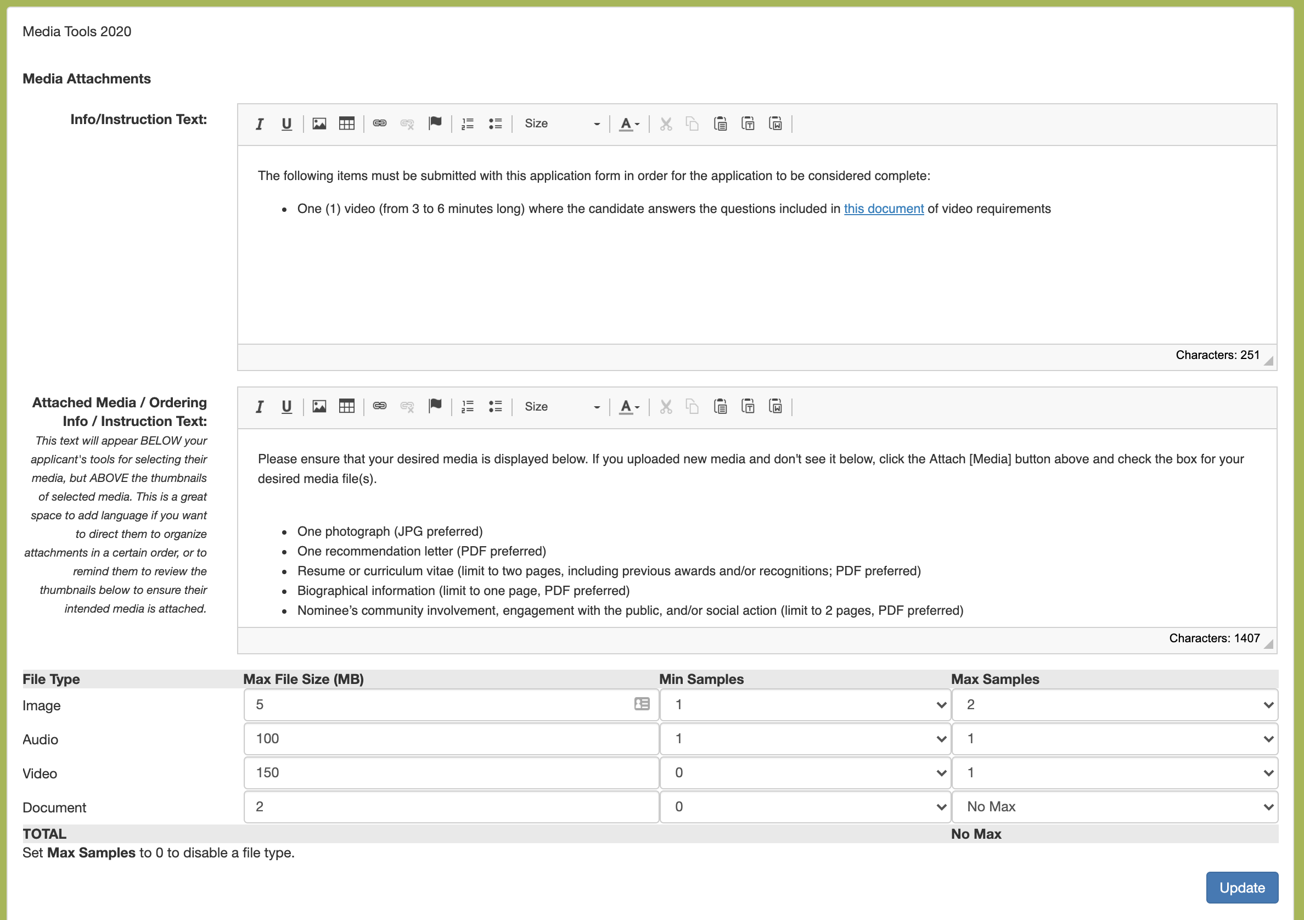
Task: Open Size dropdown in Info/Instruction Text editor
Action: tap(561, 124)
